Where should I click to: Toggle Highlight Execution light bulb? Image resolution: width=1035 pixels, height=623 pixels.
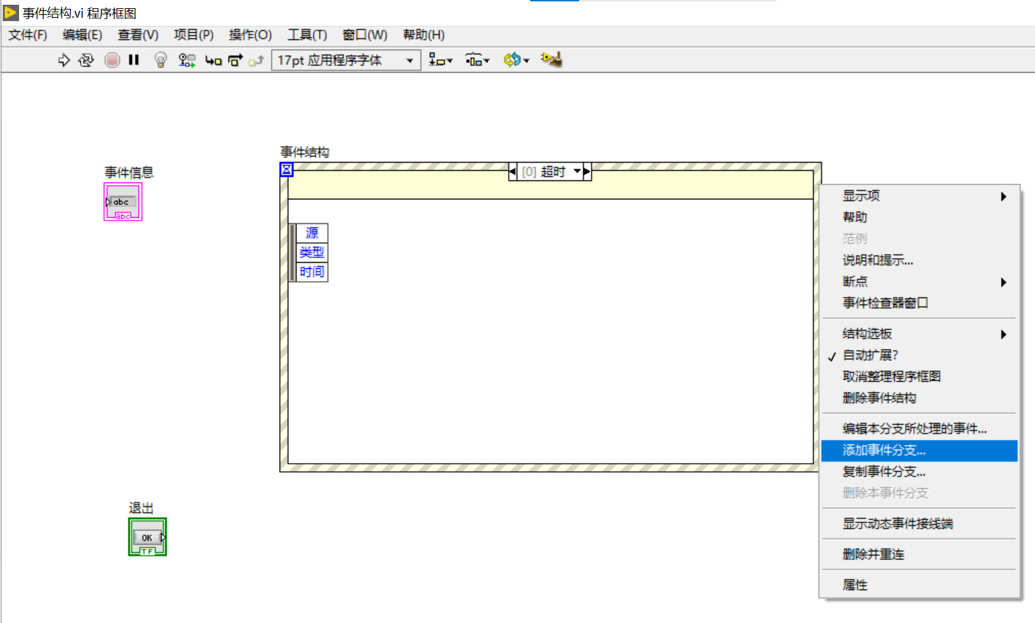pyautogui.click(x=161, y=60)
